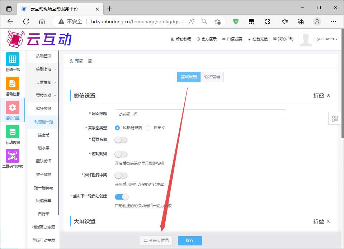
Task: Select the 自定义 background radio option
Action: point(148,128)
